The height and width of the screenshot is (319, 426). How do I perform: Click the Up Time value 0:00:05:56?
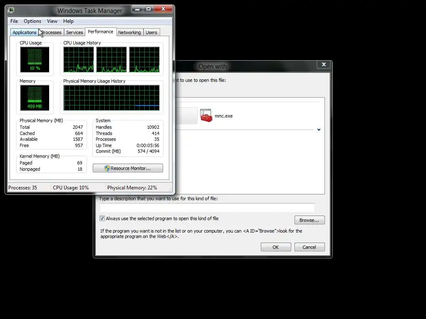click(x=148, y=146)
